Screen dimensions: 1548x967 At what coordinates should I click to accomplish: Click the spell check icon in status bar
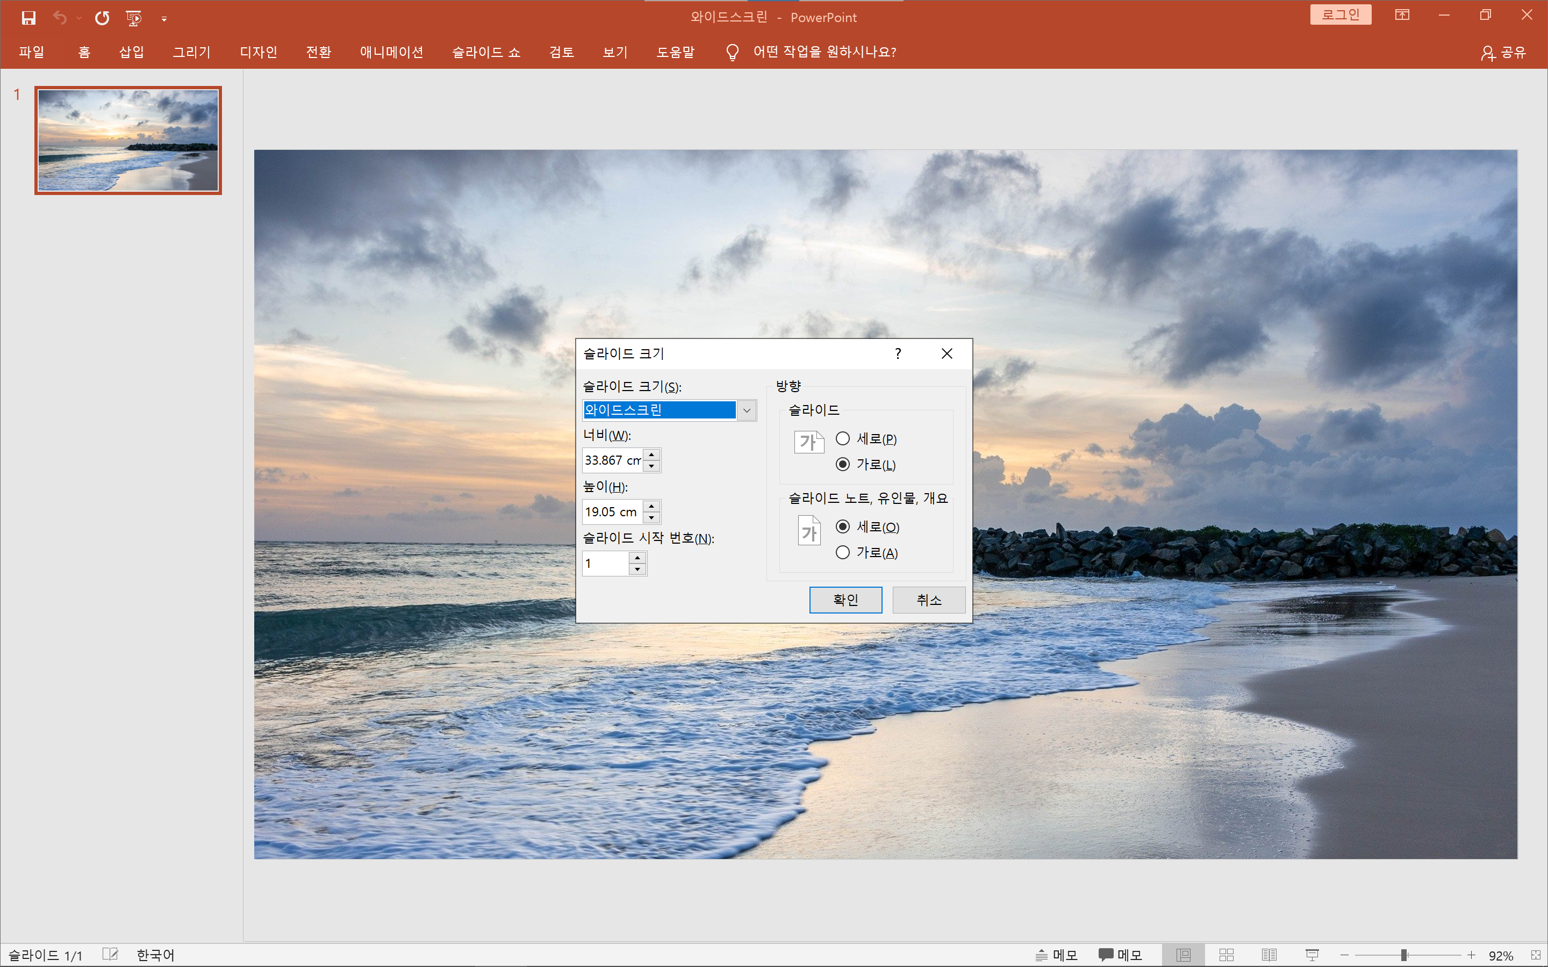pyautogui.click(x=110, y=954)
